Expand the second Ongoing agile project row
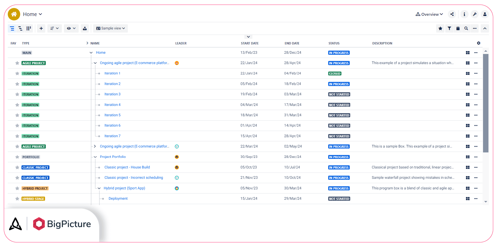The height and width of the screenshot is (248, 497). [x=95, y=146]
